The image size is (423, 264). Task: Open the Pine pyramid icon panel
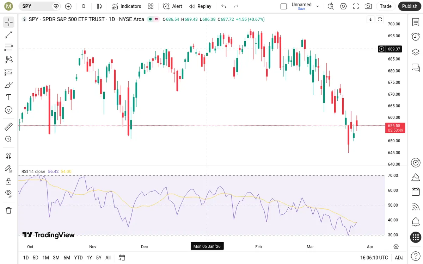416,177
